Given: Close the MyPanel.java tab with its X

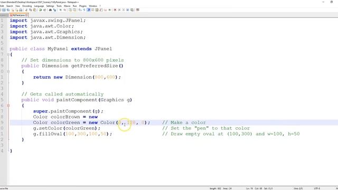Looking at the screenshot, I should [x=26, y=15].
